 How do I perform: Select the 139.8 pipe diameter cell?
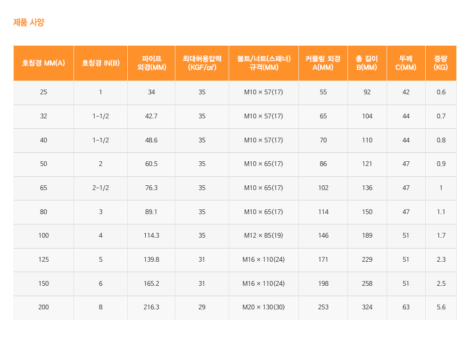pyautogui.click(x=151, y=259)
